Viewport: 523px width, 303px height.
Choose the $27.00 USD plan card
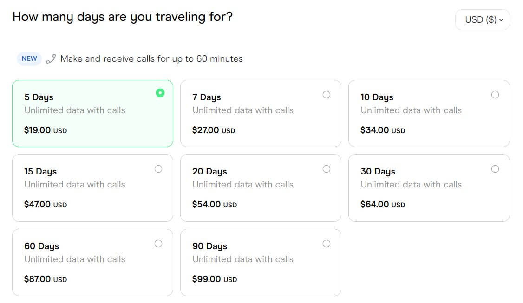pyautogui.click(x=261, y=114)
